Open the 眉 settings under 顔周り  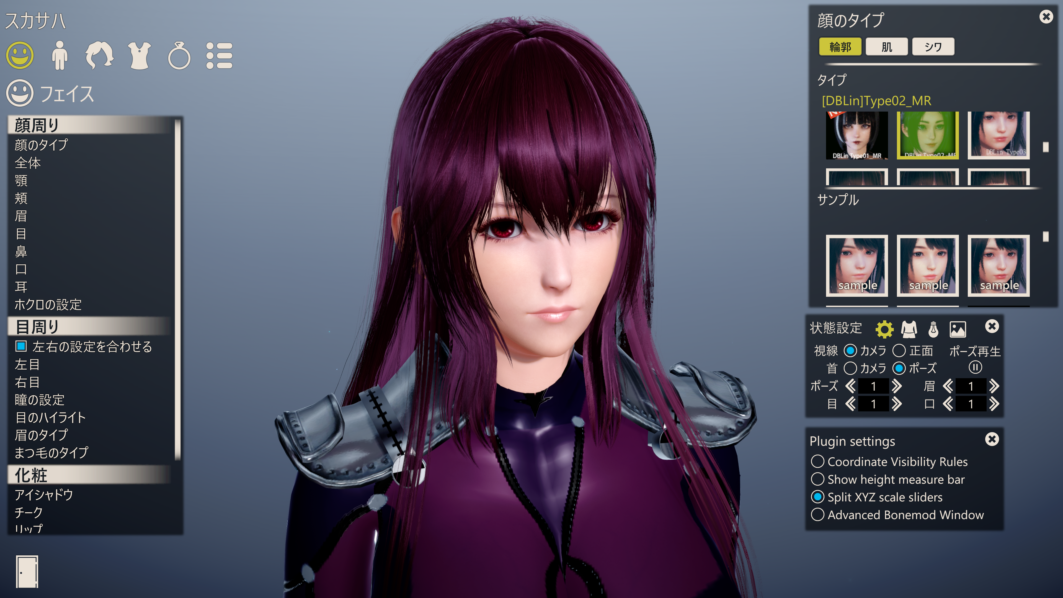point(21,216)
